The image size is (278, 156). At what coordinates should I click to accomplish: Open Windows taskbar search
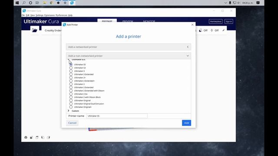(x=24, y=3)
